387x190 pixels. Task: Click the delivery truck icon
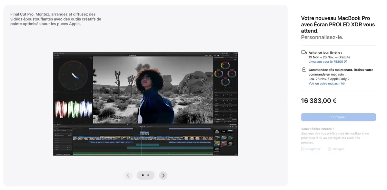click(x=304, y=52)
